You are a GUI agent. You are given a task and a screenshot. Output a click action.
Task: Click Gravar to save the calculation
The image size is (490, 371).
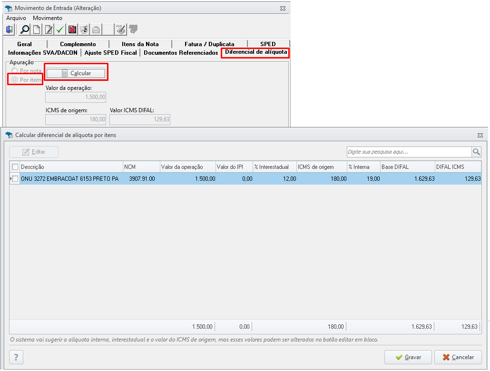click(408, 357)
